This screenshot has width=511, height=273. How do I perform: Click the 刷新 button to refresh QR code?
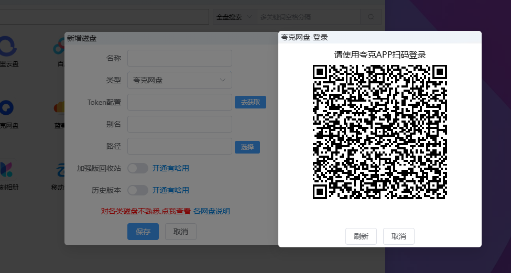pyautogui.click(x=361, y=236)
